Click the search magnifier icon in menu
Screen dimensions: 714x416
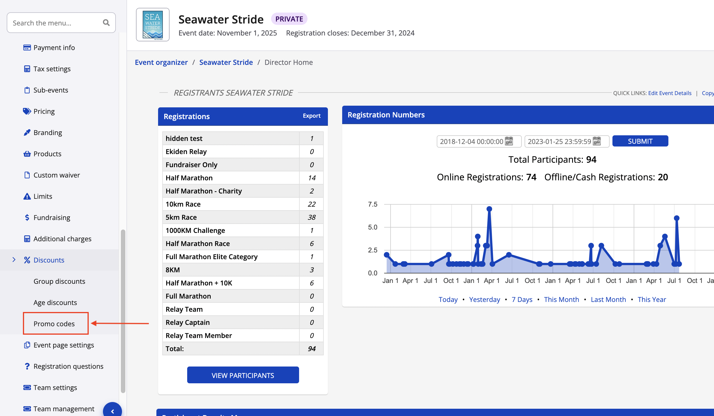click(106, 23)
